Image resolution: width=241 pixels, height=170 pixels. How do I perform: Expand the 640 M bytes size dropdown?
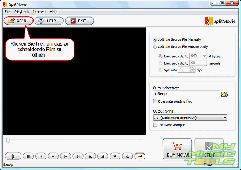[204, 56]
